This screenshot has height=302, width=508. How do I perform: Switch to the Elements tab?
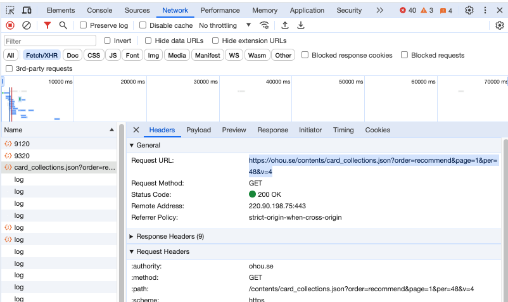coord(61,10)
